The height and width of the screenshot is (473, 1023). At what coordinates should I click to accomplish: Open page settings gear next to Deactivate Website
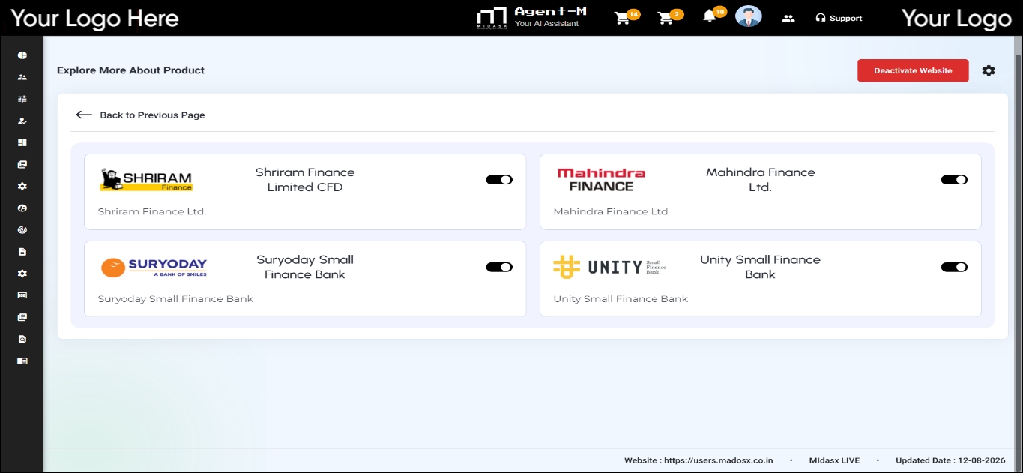tap(989, 70)
